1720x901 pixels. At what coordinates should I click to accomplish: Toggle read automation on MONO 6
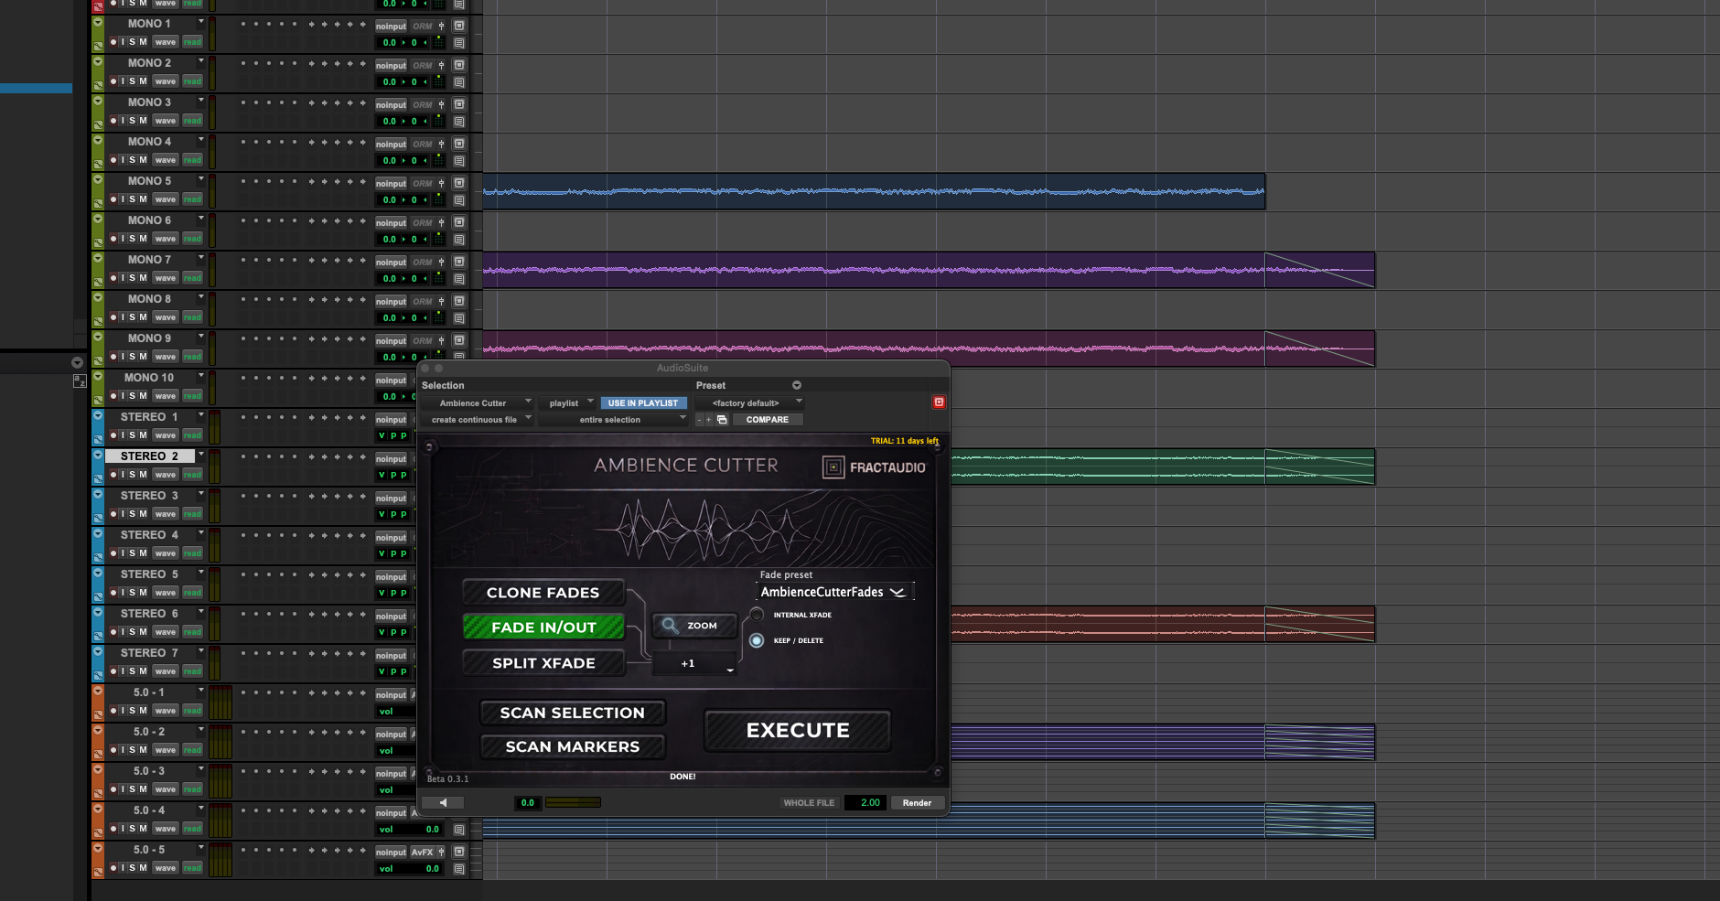point(192,239)
